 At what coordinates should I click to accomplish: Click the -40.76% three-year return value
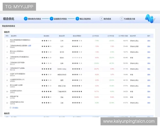pos(111,63)
